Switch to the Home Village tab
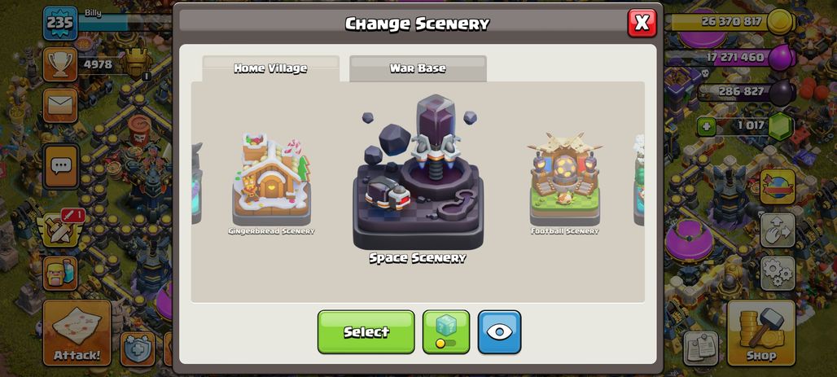 click(x=270, y=68)
